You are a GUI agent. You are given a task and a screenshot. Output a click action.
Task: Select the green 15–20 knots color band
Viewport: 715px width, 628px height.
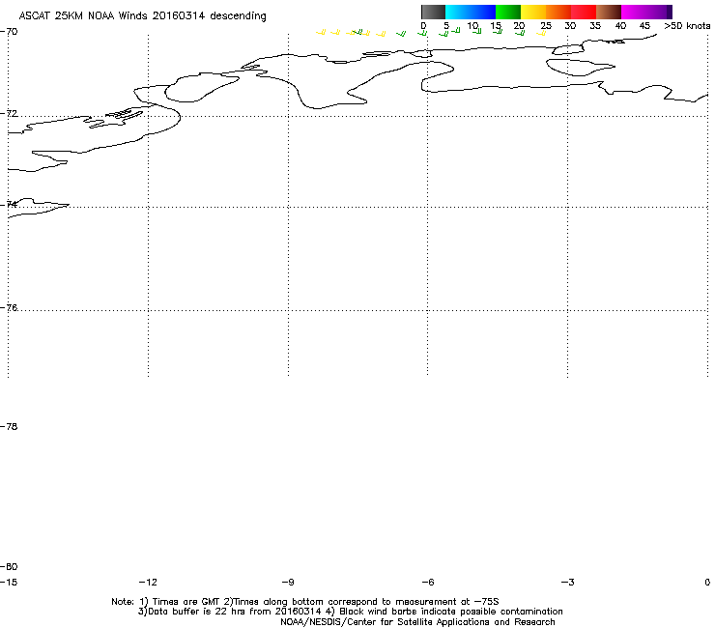(508, 12)
